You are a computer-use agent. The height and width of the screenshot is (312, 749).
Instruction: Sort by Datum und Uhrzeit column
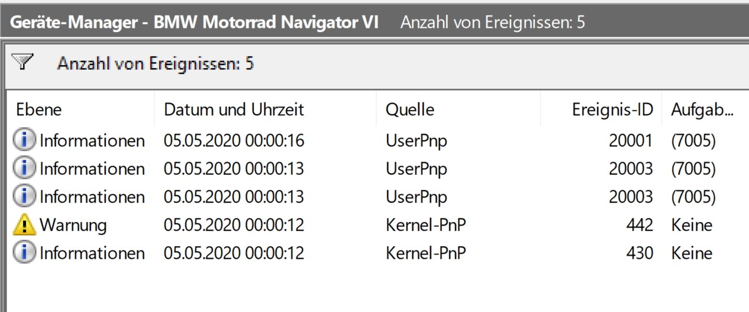pyautogui.click(x=234, y=110)
